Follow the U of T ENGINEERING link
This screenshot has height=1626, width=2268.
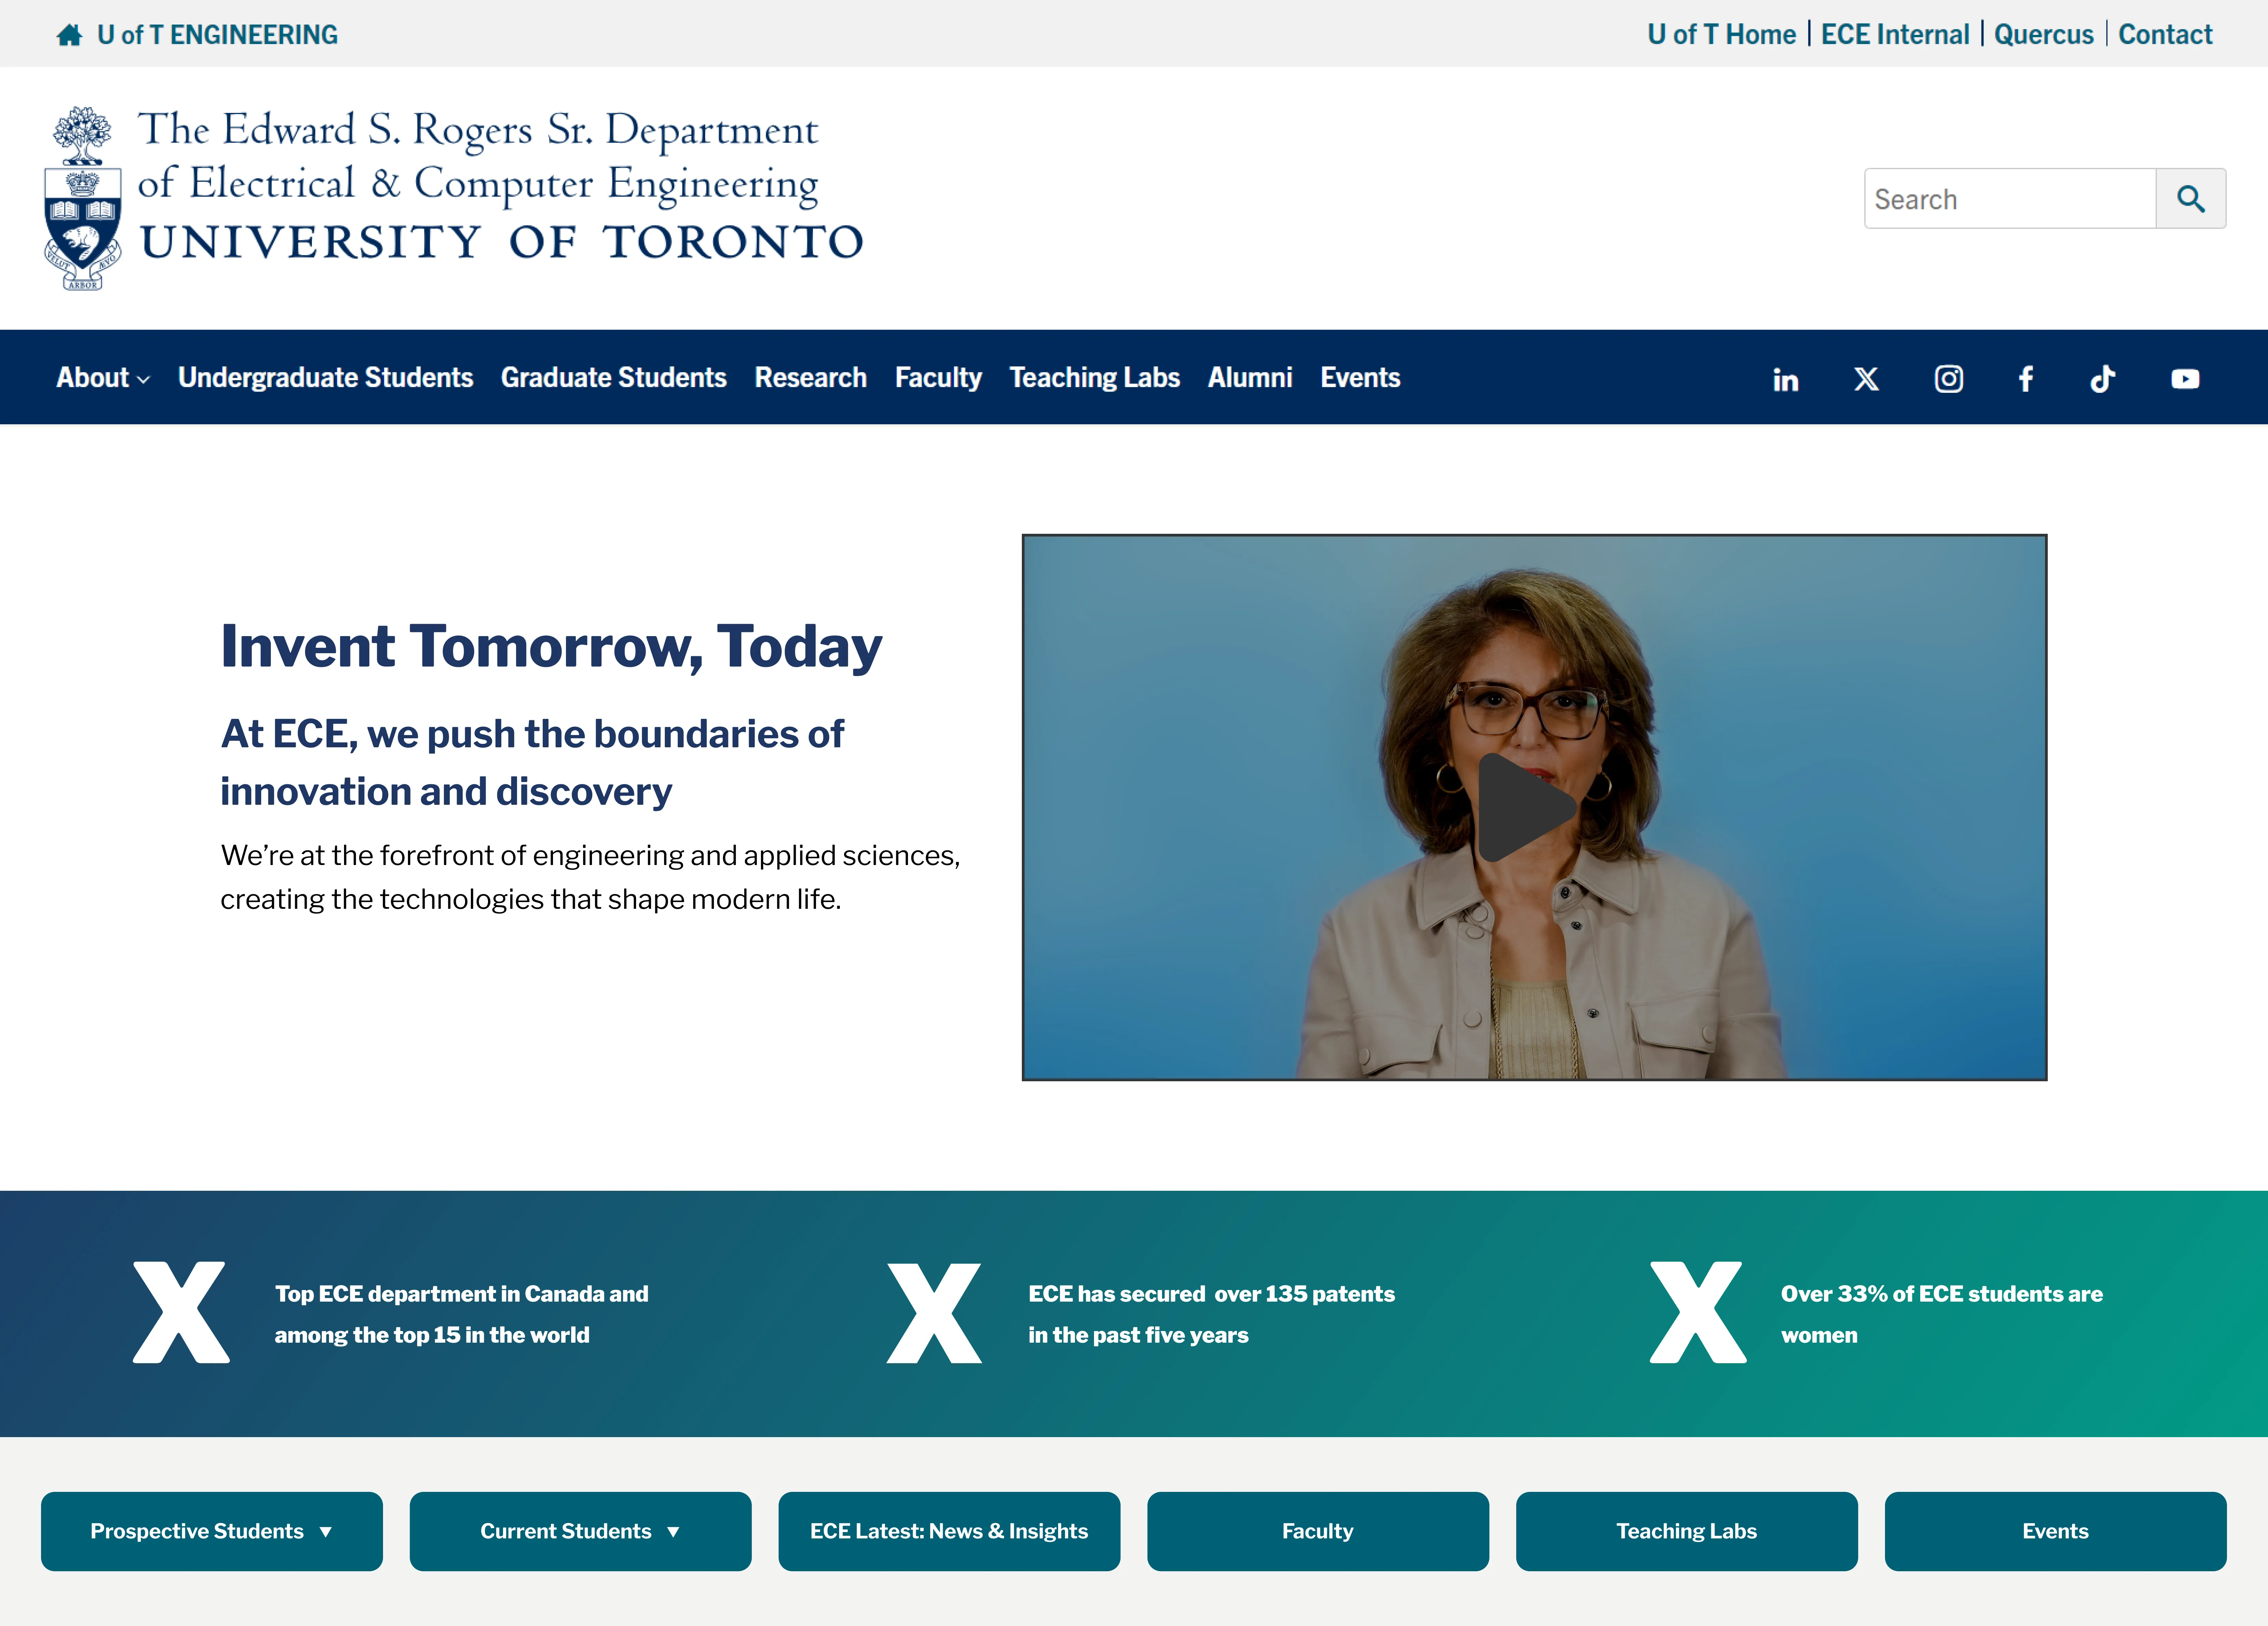(217, 35)
